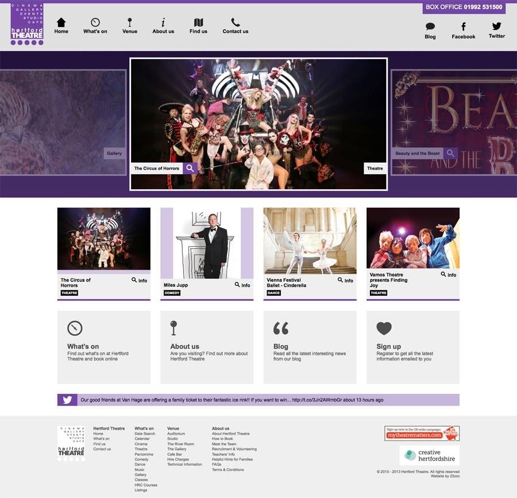The image size is (517, 498).
Task: Open the Home menu label
Action: click(61, 32)
